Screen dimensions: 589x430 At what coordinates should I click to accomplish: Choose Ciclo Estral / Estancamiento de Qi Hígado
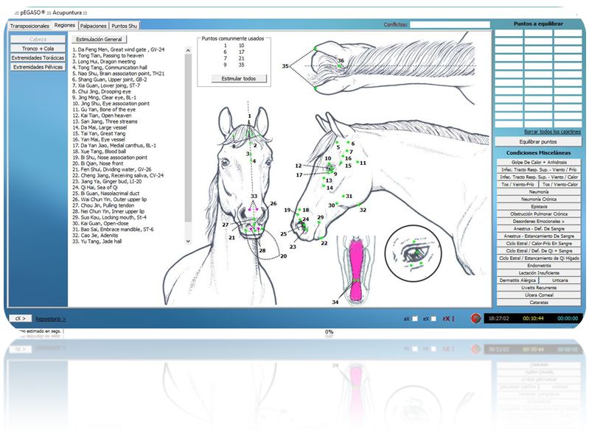(539, 258)
